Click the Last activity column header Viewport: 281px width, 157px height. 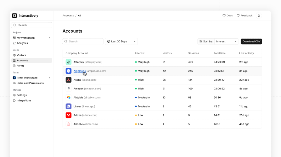point(246,53)
